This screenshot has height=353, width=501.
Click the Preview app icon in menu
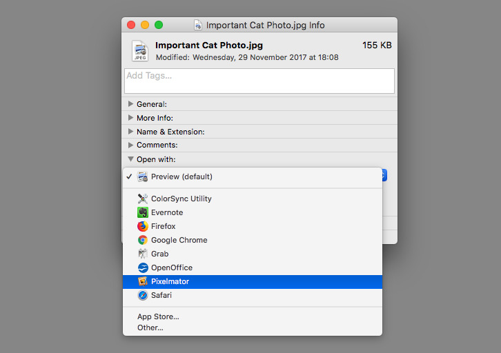(x=143, y=176)
